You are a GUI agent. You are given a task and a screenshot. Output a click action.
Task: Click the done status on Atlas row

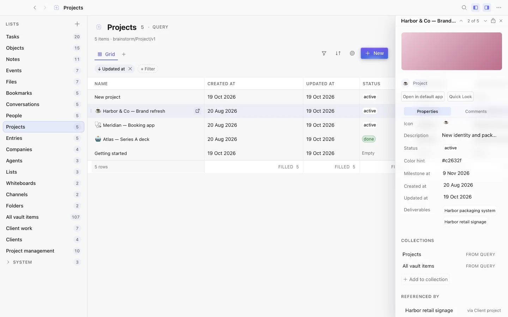point(369,139)
